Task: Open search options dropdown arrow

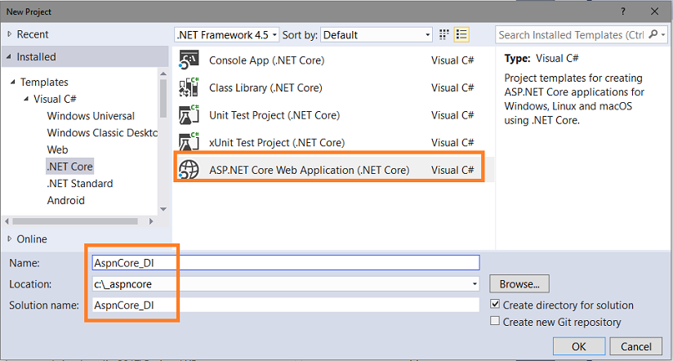Action: click(663, 34)
